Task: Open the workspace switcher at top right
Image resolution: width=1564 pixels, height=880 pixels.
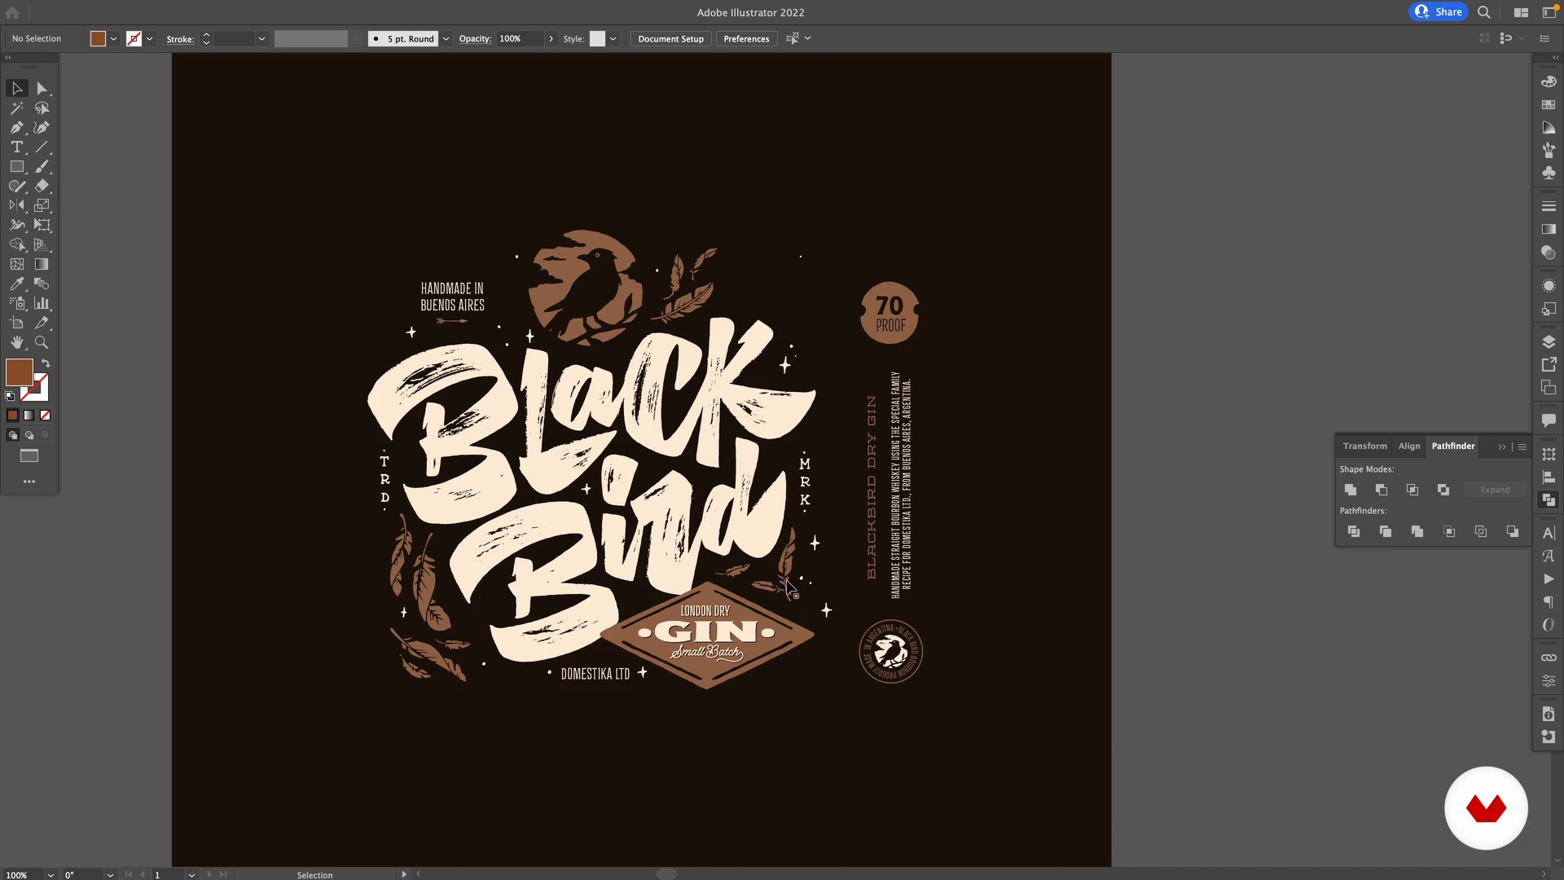Action: tap(1549, 11)
